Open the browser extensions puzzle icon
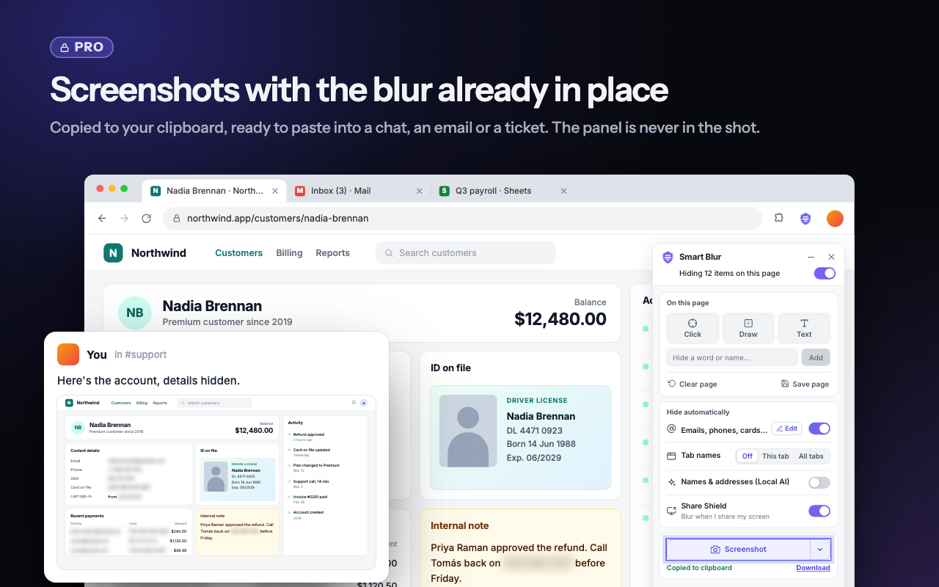The height and width of the screenshot is (587, 939). click(779, 218)
